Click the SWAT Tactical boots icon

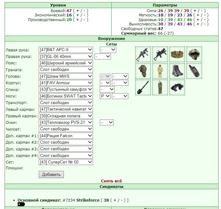click(x=177, y=71)
